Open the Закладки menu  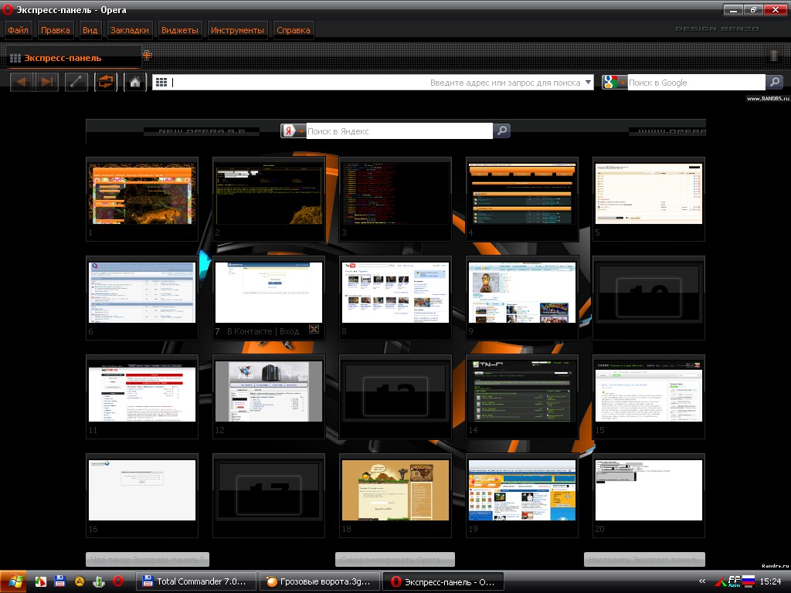129,30
